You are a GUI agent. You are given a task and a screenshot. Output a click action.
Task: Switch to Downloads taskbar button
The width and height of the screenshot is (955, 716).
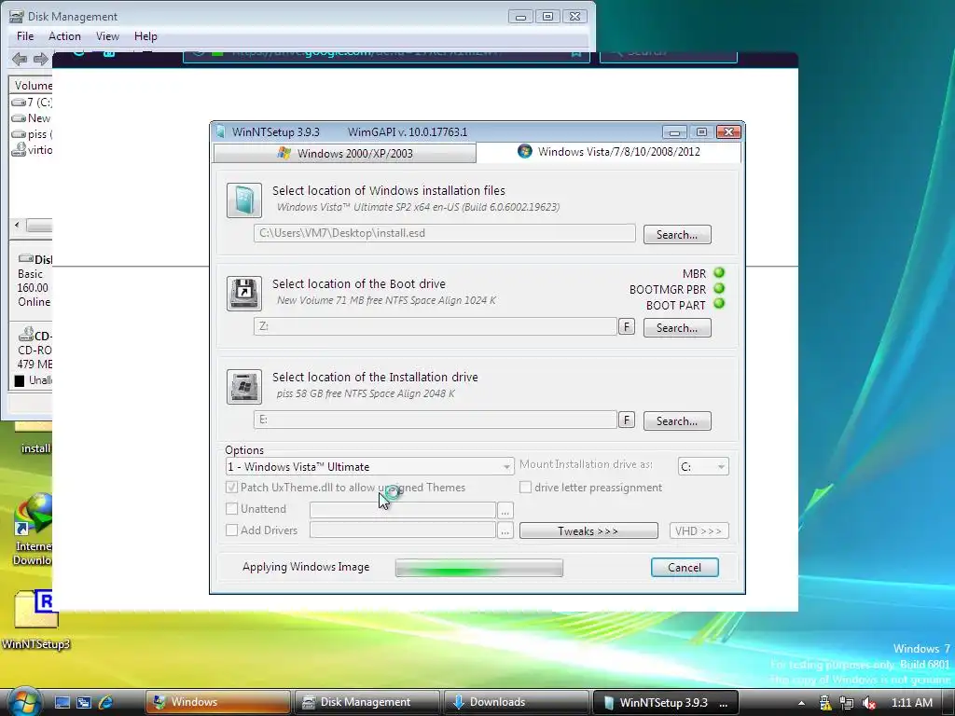tap(517, 702)
